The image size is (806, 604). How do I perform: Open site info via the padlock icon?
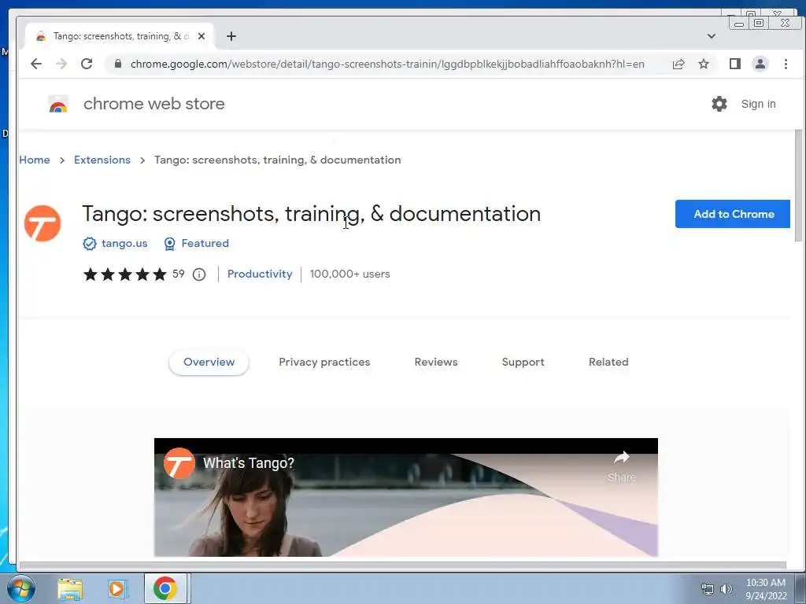118,64
